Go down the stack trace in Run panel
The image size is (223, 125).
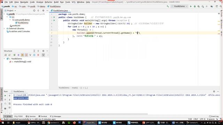(x=9, y=100)
